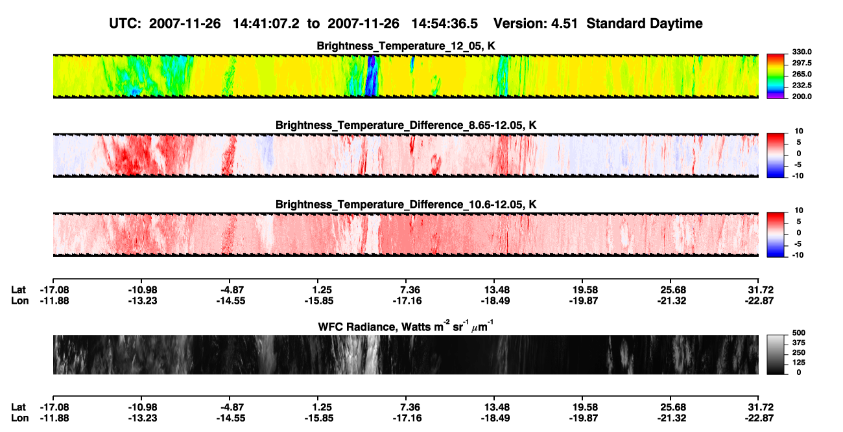Select the Brightness_Temperature_Difference_10.6-12.05, K title
The image size is (843, 432).
pyautogui.click(x=406, y=205)
